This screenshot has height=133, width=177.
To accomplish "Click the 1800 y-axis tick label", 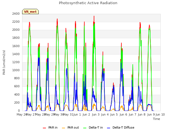I will pyautogui.click(x=16, y=38).
